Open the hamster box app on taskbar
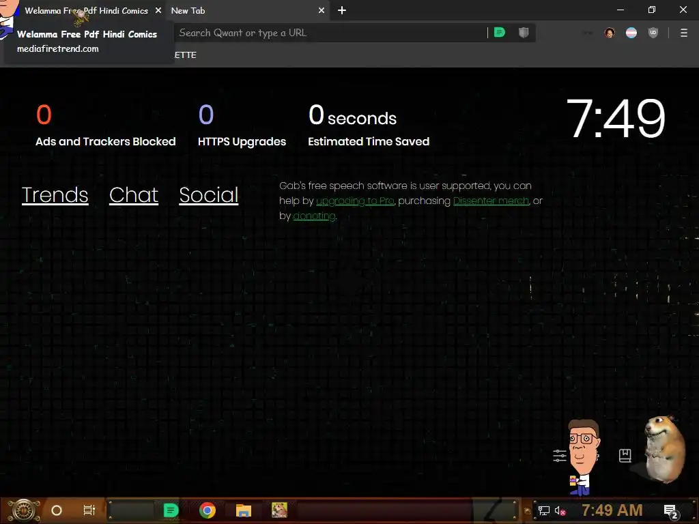This screenshot has height=524, width=699. pos(279,510)
